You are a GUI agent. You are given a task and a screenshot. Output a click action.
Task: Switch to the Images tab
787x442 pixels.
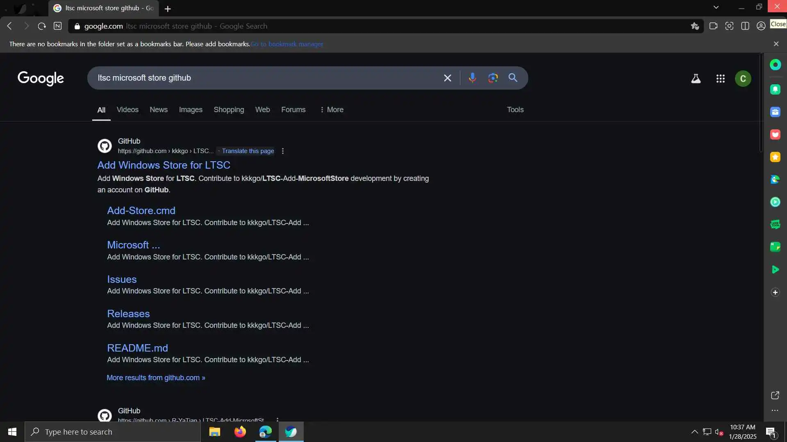coord(191,110)
